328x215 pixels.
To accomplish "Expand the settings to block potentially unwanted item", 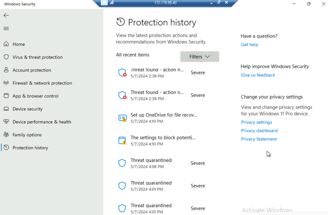I will coord(163,140).
